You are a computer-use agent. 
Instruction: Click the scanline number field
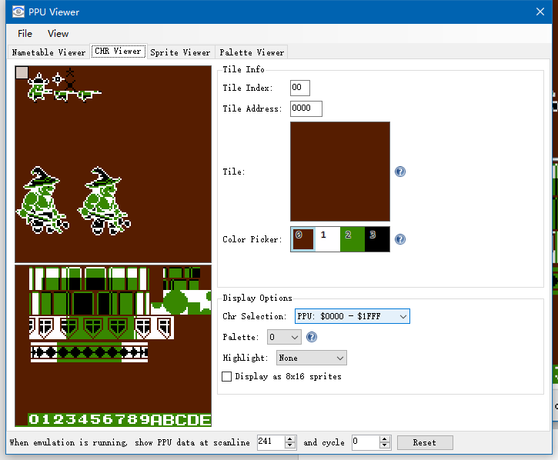pyautogui.click(x=271, y=442)
